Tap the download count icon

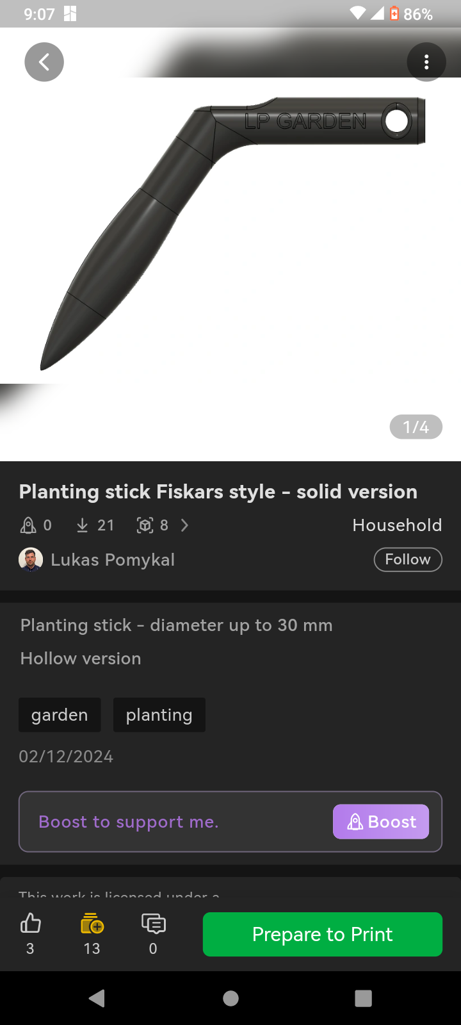pos(83,526)
